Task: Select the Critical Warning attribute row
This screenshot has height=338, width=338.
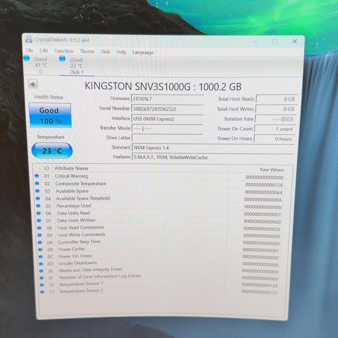Action: pos(160,177)
